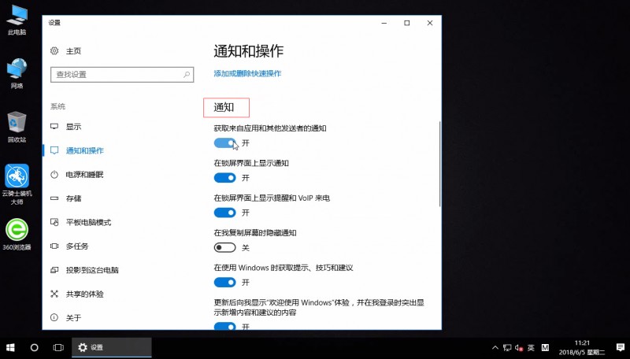Screen dimensions: 630x359
Task: Open the Windows Start menu
Action: coord(10,347)
